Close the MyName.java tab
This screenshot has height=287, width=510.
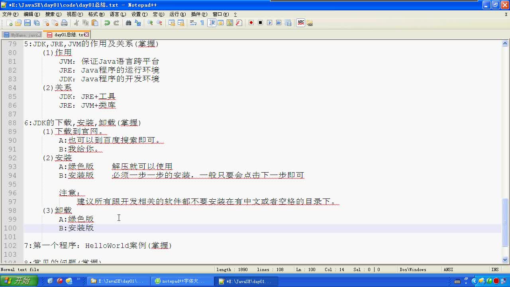point(39,35)
